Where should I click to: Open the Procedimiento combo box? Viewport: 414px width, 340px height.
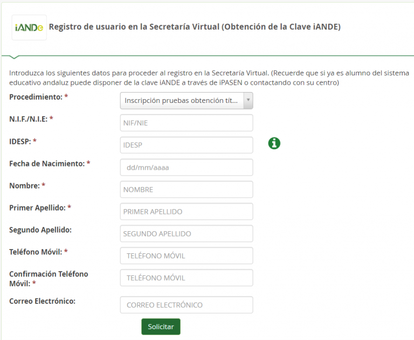[x=181, y=101]
